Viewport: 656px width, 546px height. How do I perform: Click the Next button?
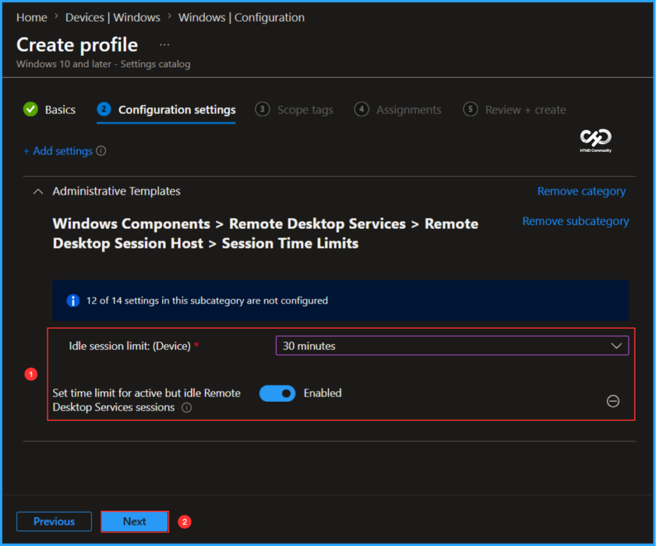(135, 521)
